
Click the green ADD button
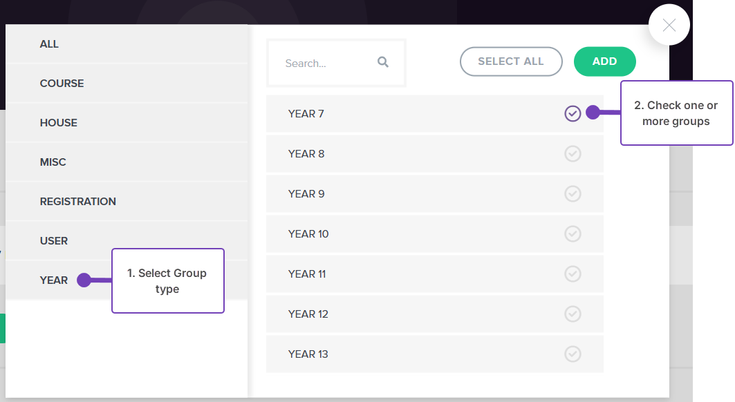pos(604,61)
